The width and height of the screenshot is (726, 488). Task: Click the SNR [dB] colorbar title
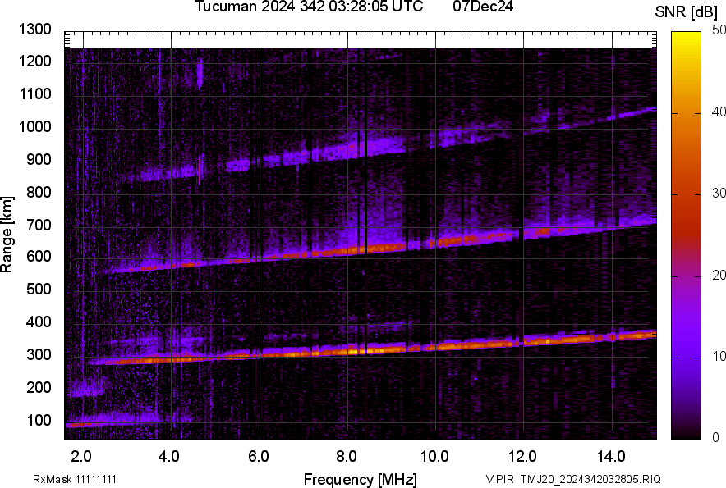click(x=686, y=12)
